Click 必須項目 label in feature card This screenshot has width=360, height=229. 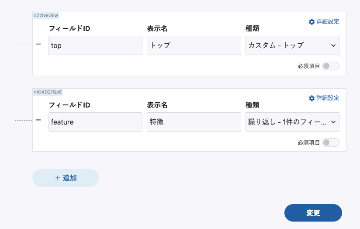coord(309,143)
